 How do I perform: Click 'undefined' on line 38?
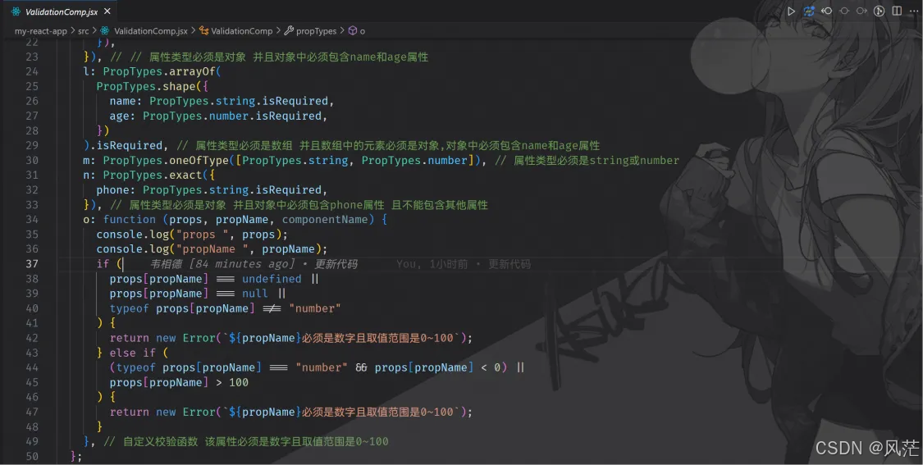[x=272, y=278]
